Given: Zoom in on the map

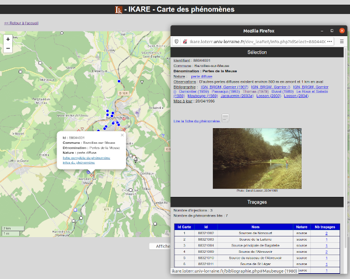Looking at the screenshot, I should click(x=8, y=39).
